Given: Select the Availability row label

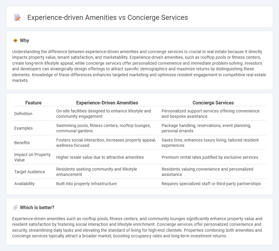Looking at the screenshot, I should (24, 184).
